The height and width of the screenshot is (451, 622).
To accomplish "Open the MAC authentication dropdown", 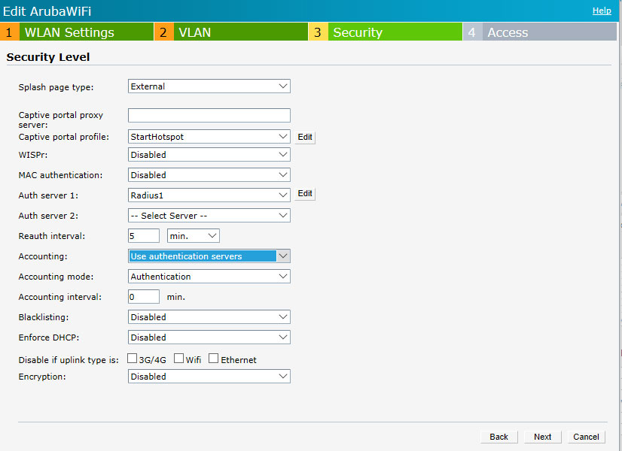I will click(209, 175).
